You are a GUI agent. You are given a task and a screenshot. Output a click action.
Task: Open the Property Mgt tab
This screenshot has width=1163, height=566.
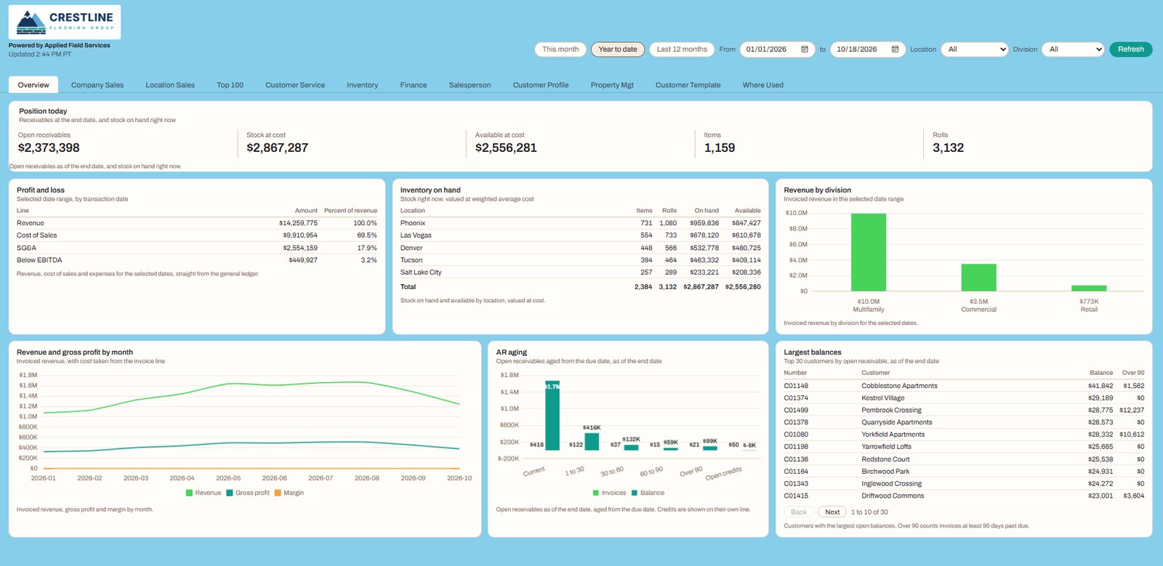coord(612,85)
